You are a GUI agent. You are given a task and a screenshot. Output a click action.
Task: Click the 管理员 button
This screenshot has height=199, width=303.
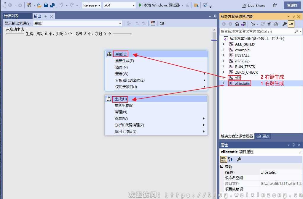tap(292, 5)
